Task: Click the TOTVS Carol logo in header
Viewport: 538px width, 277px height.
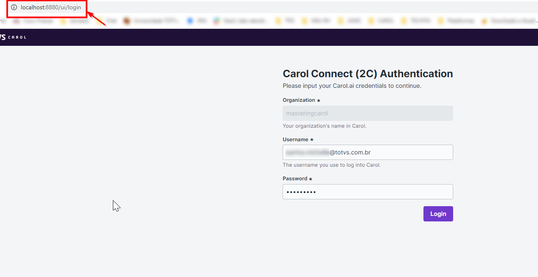Action: (x=13, y=37)
